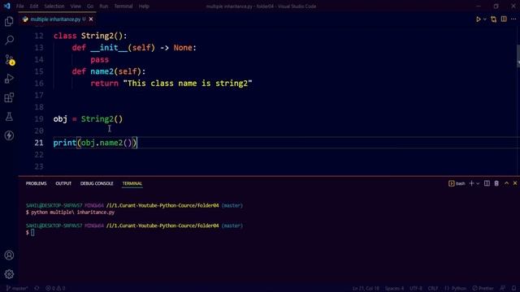The image size is (520, 292).
Task: Click the VS Code logo menu icon
Action: pos(6,6)
